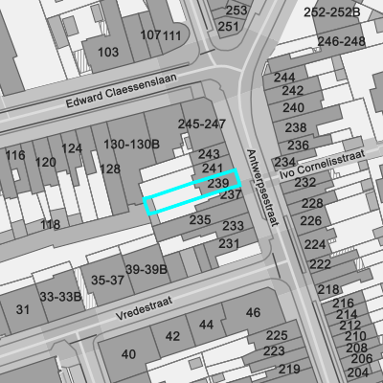
Task: Select the building numbered 103
Action: (108, 52)
